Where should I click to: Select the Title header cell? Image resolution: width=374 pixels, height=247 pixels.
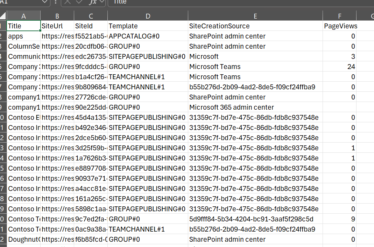(23, 26)
